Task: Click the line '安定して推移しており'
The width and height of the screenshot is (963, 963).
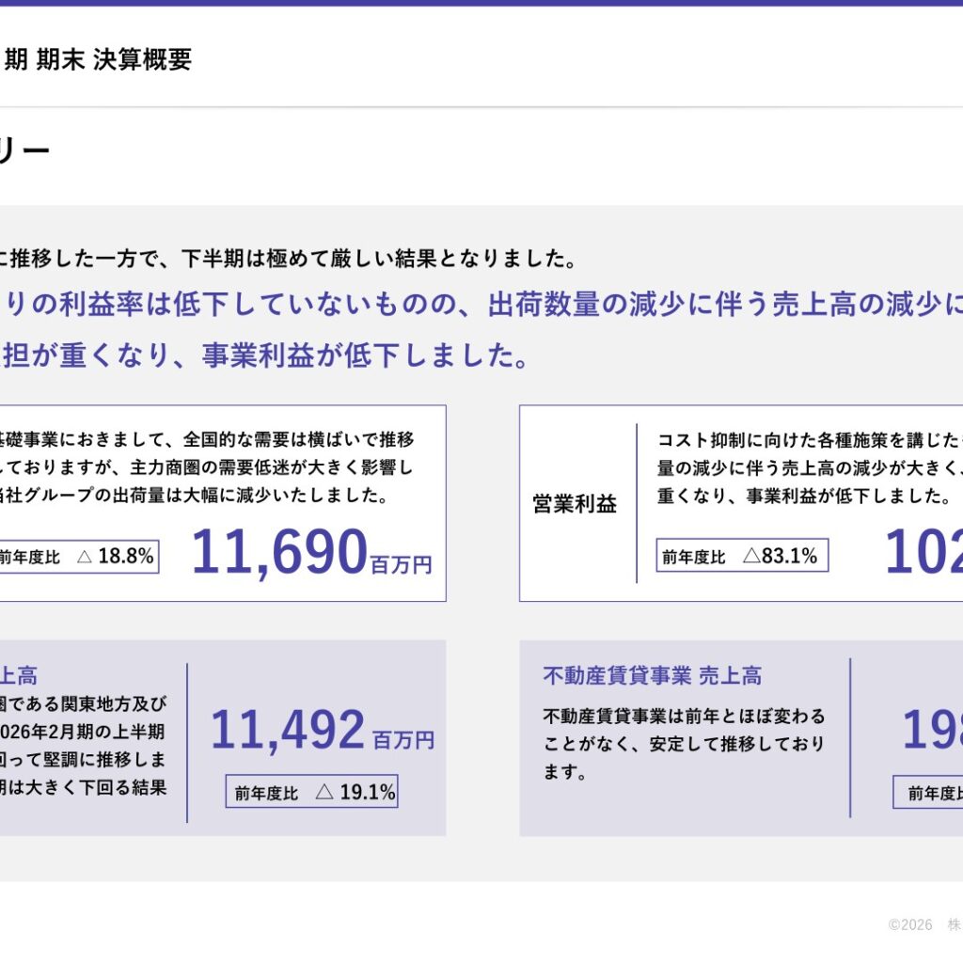Action: pyautogui.click(x=737, y=744)
